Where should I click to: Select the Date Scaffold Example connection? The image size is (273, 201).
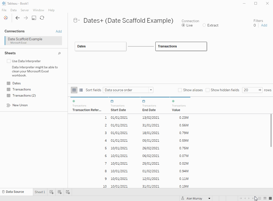[x=33, y=41]
